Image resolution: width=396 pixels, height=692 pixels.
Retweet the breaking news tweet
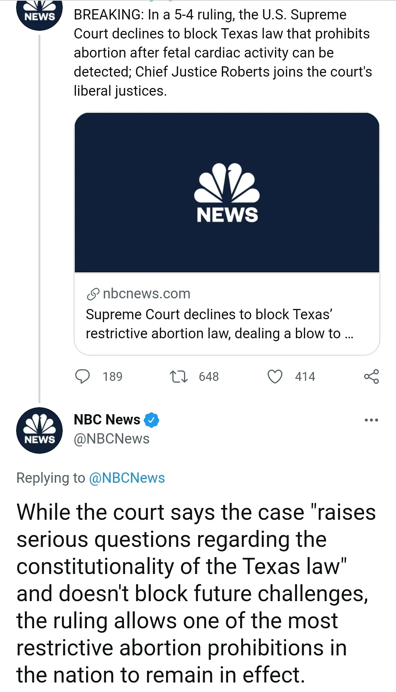click(x=179, y=376)
